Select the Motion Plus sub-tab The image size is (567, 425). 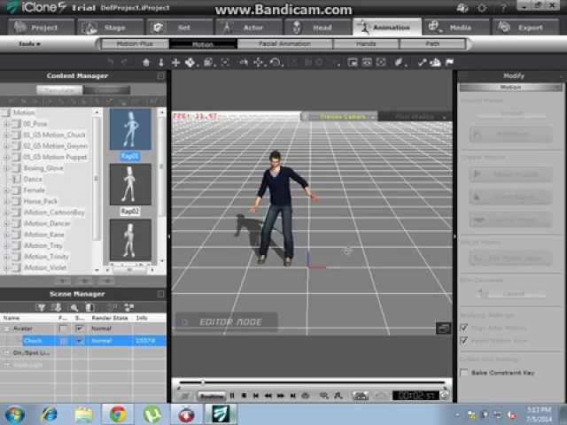(135, 44)
